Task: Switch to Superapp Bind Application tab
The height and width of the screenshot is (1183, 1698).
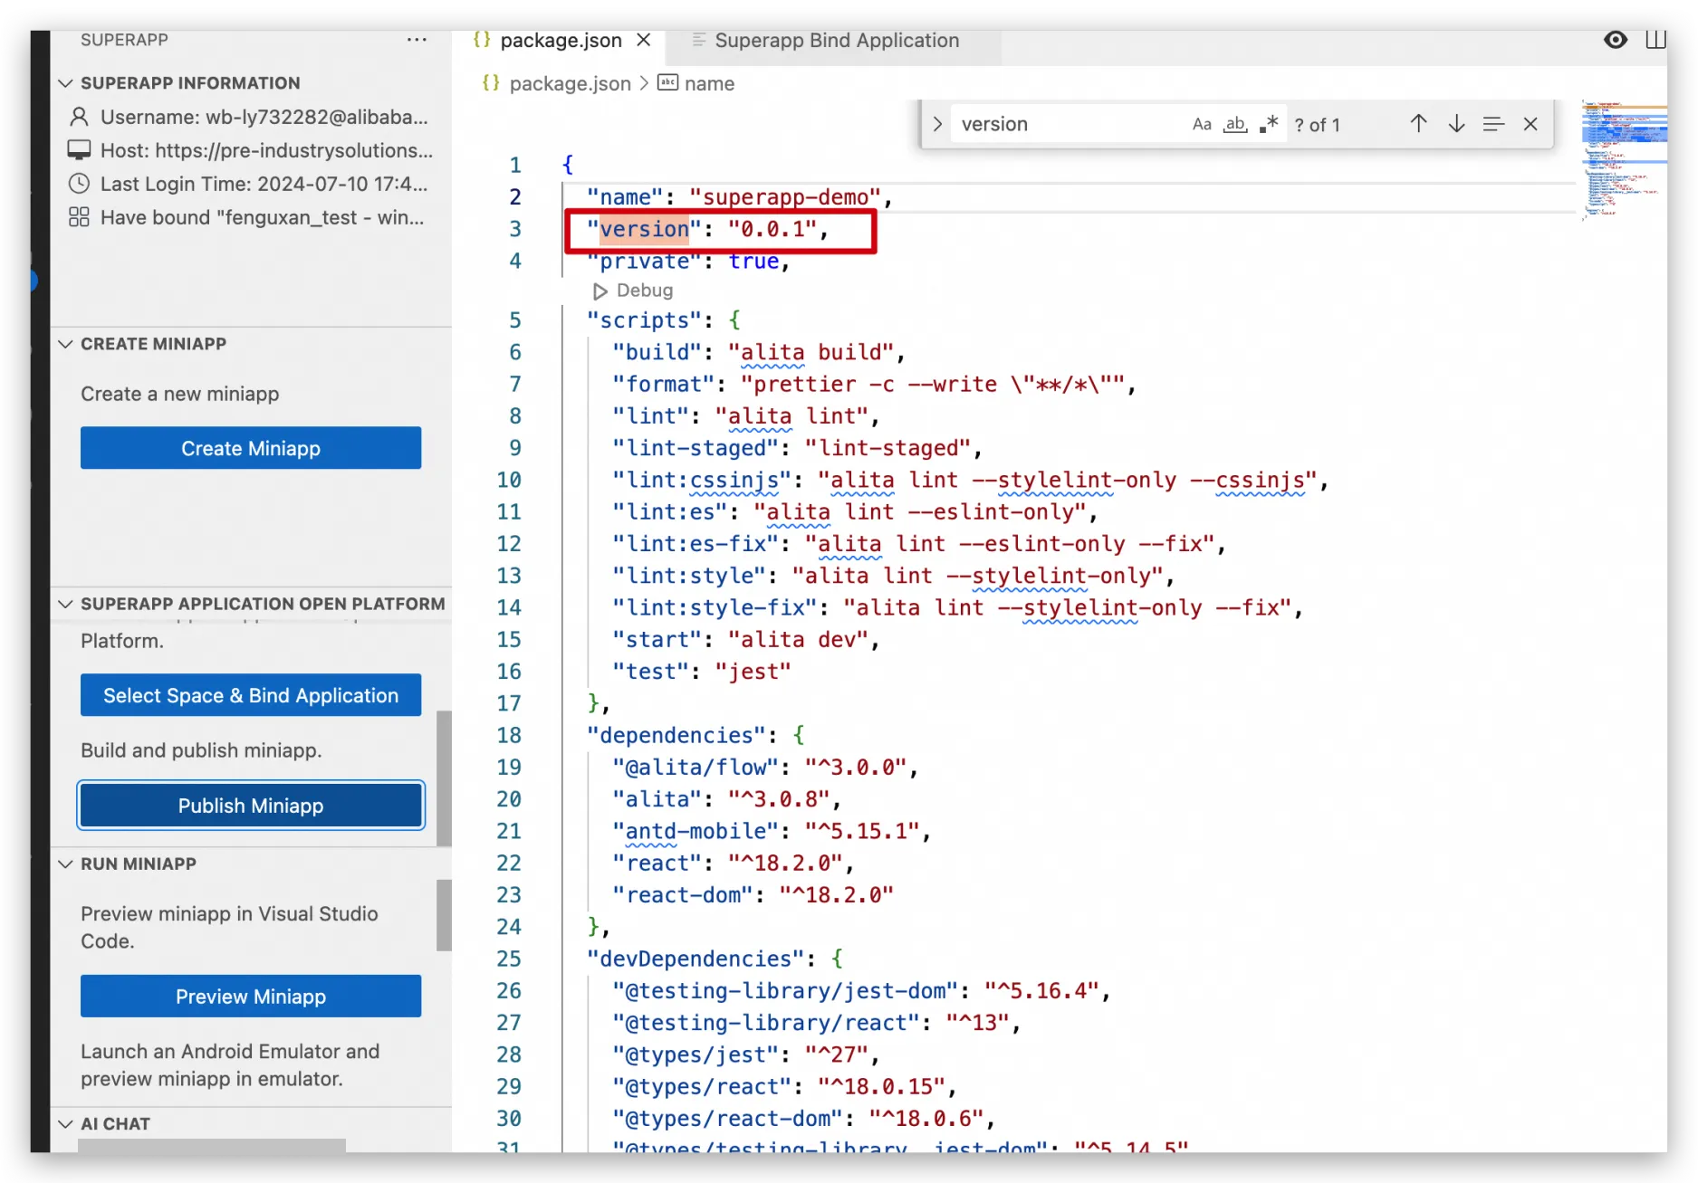Action: [836, 40]
